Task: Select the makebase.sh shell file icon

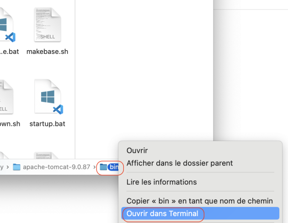Action: [x=47, y=26]
